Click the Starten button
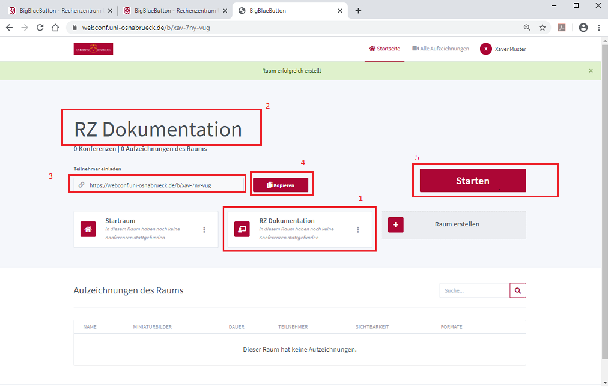Viewport: 608px width, 387px height. [x=473, y=181]
